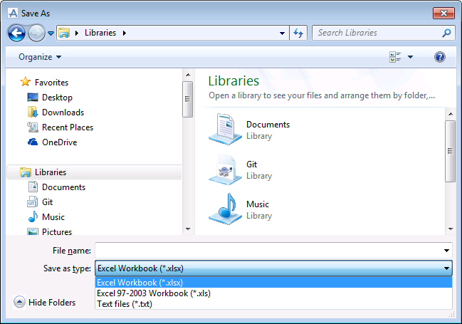Open the Organize dropdown menu

[40, 57]
